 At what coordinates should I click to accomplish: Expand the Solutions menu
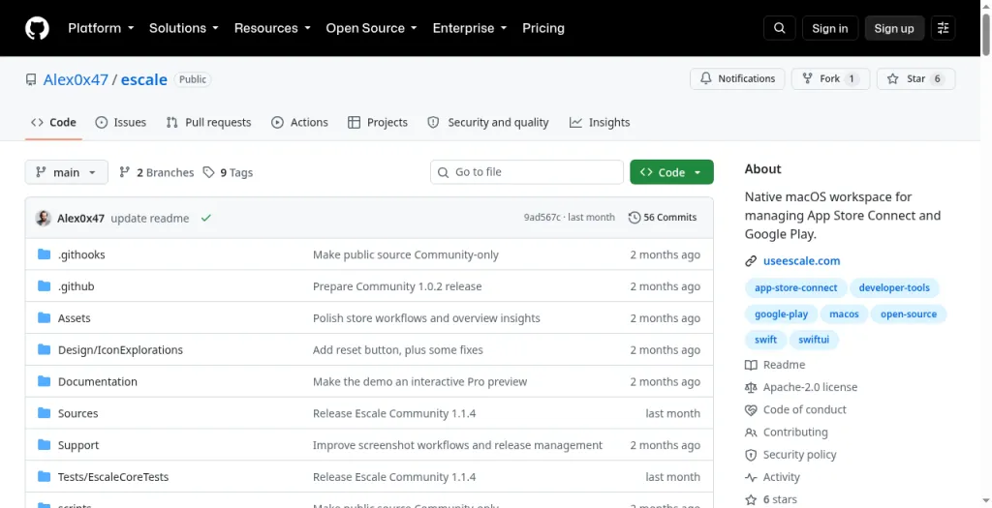183,28
